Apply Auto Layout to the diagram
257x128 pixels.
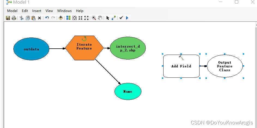[x=68, y=18]
